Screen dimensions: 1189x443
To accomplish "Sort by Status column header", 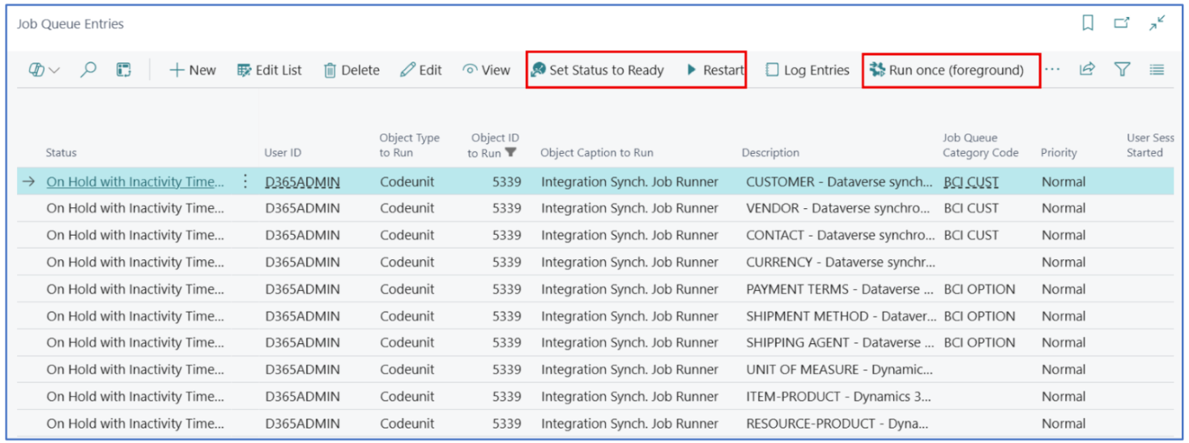I will (62, 153).
